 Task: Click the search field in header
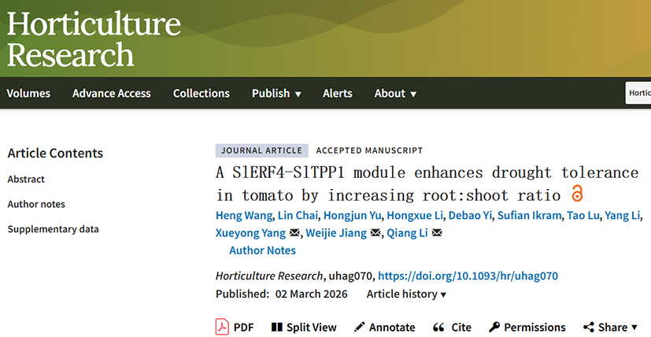[x=638, y=93]
